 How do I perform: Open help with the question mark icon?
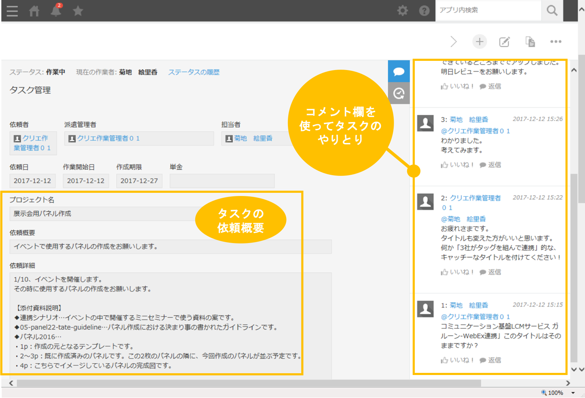[x=424, y=10]
